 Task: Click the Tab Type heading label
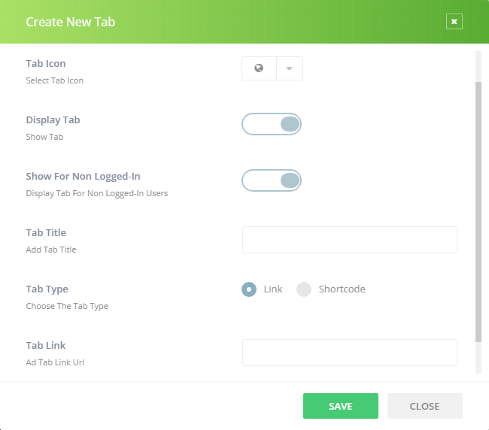[x=47, y=289]
